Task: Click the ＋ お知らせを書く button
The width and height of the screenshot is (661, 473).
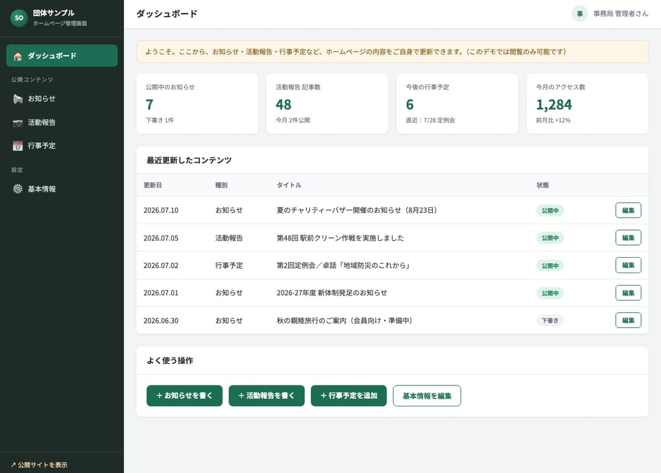Action: click(x=184, y=395)
